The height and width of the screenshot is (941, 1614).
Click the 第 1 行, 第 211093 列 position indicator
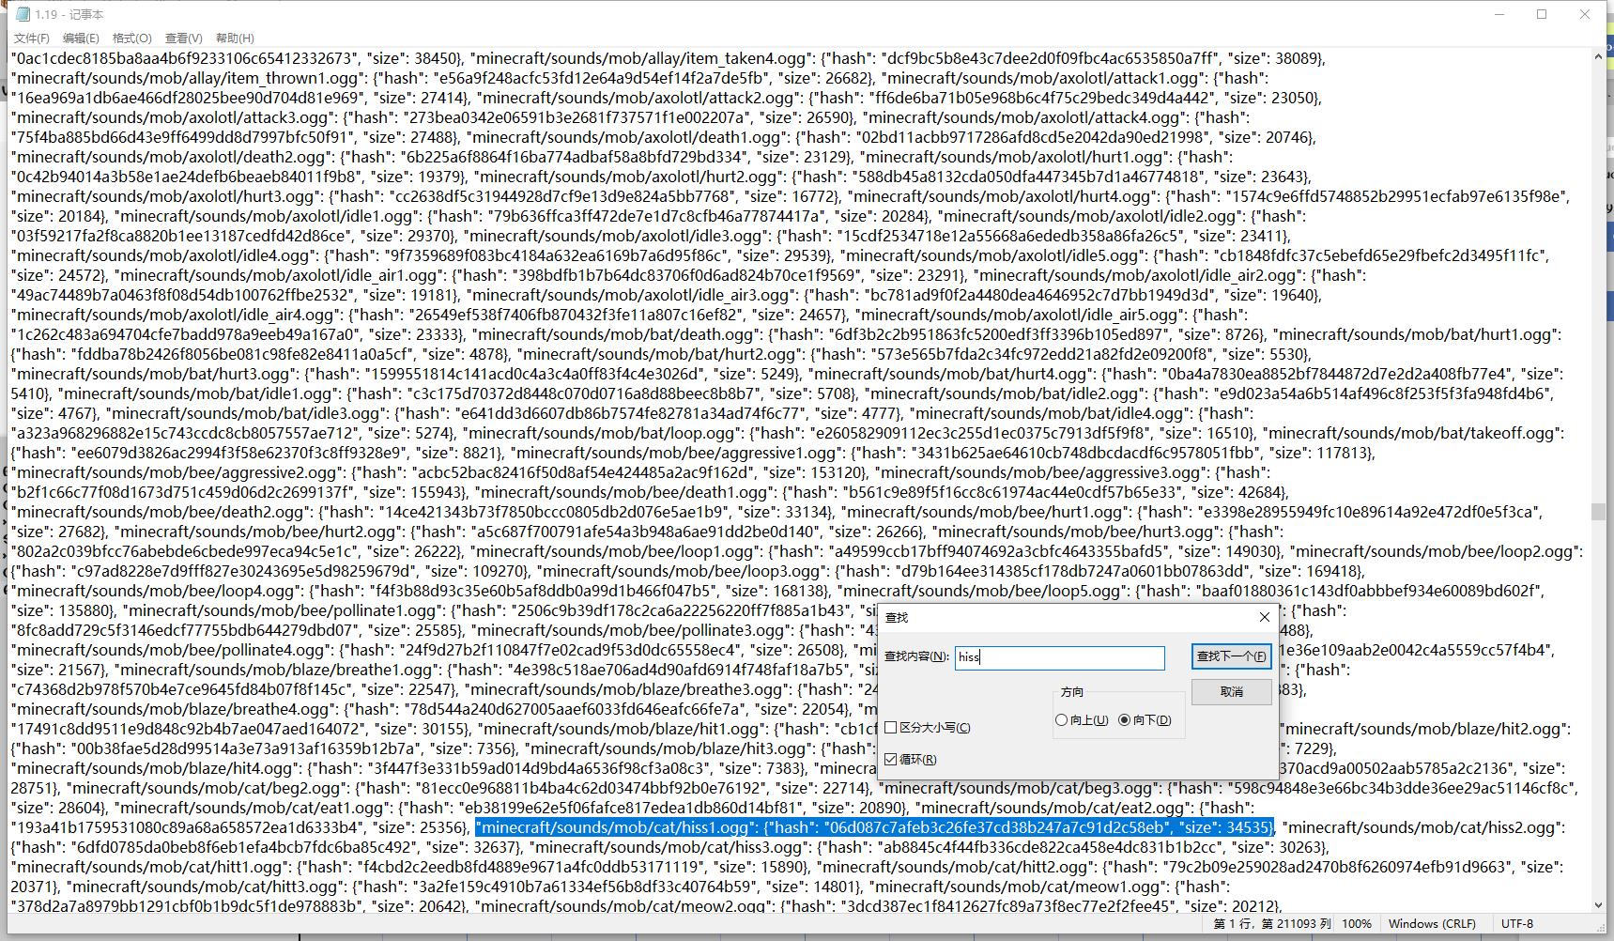click(x=1272, y=924)
